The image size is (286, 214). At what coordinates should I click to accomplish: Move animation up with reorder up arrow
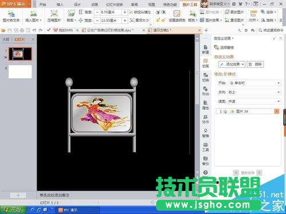(x=236, y=172)
